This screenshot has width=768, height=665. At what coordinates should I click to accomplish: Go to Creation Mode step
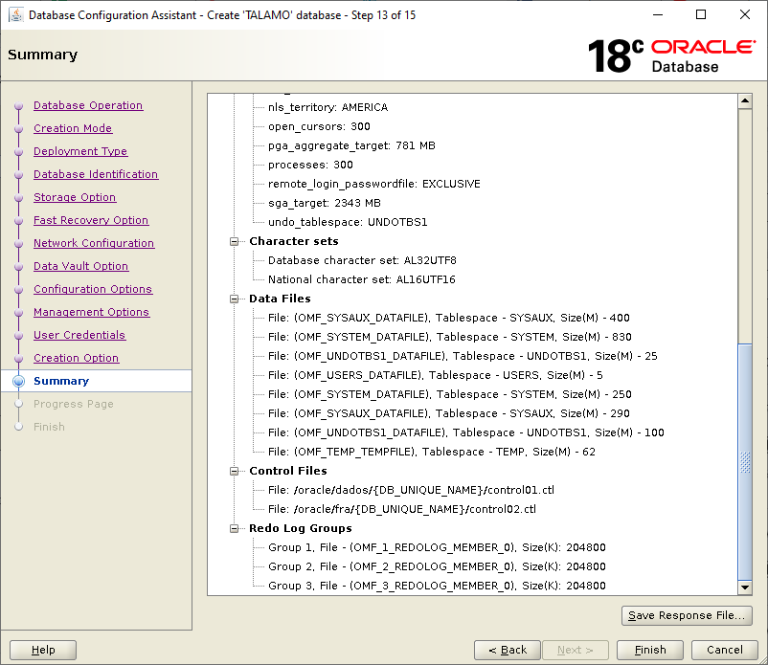tap(73, 128)
